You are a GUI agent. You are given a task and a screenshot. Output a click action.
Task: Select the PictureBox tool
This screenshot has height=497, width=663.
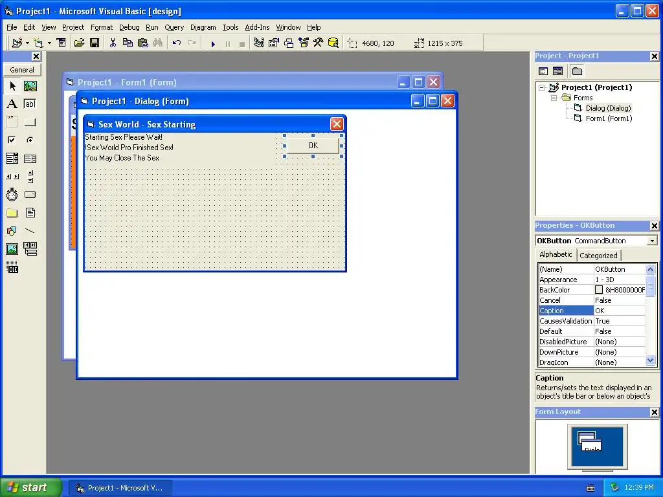[30, 86]
